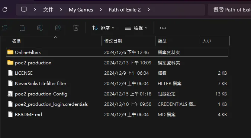Open the three-dots more options menu
Image resolution: width=251 pixels, height=138 pixels.
pyautogui.click(x=163, y=28)
